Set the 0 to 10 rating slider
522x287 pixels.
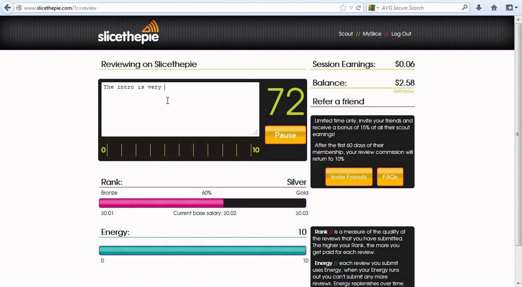click(x=180, y=150)
